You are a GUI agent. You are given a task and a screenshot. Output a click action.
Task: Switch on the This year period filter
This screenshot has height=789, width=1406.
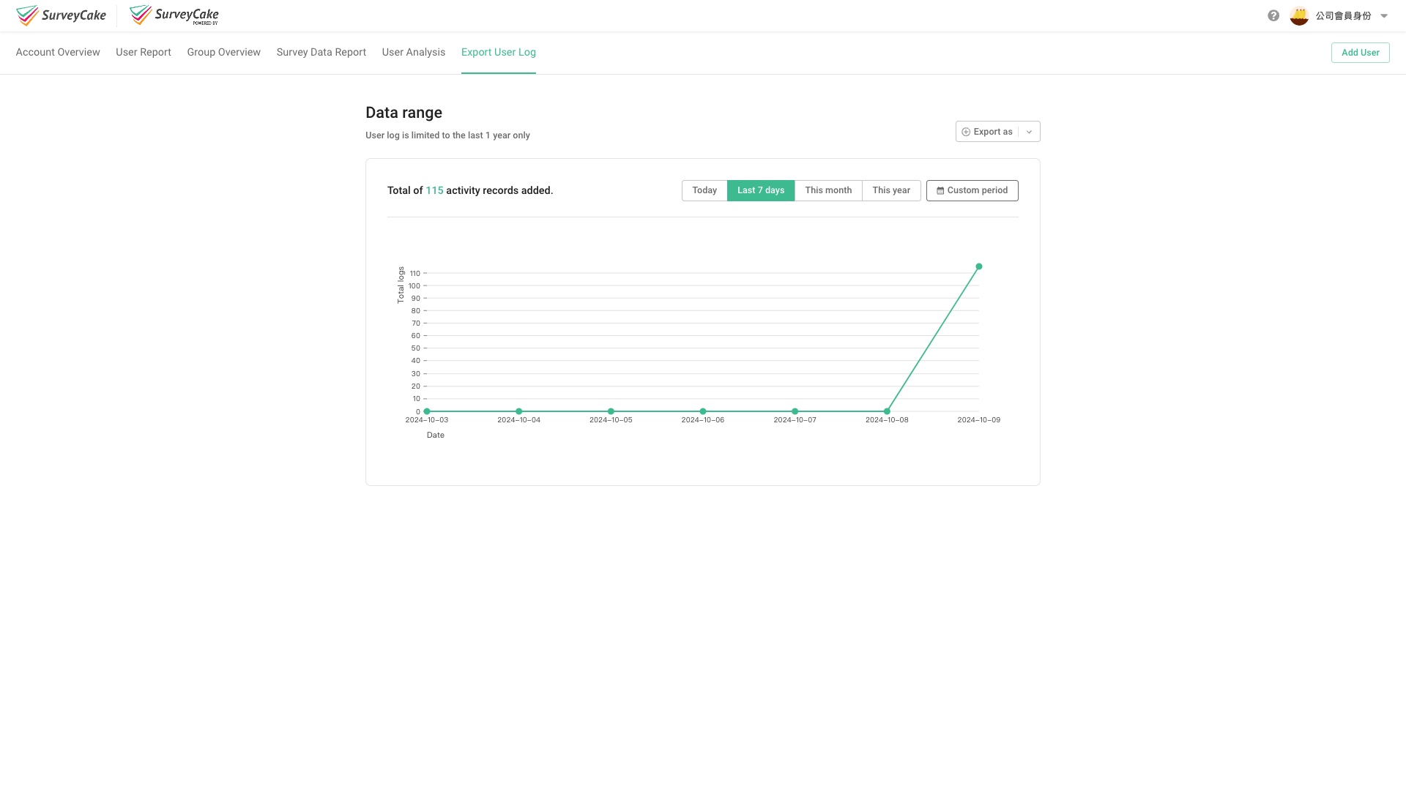[891, 190]
